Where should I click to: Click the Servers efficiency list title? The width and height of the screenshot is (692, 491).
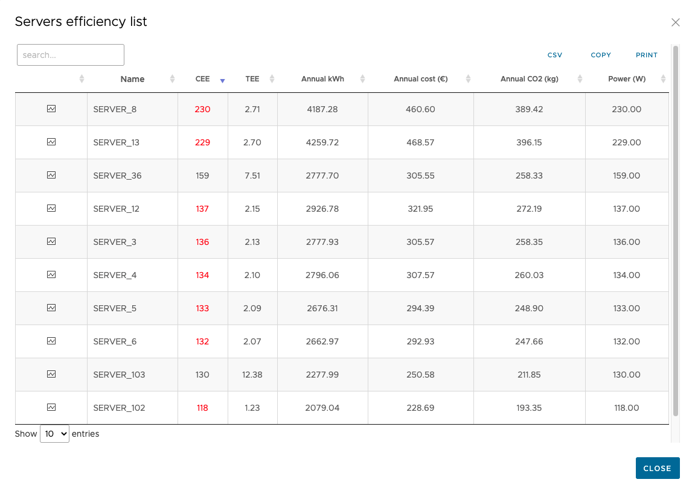click(81, 22)
